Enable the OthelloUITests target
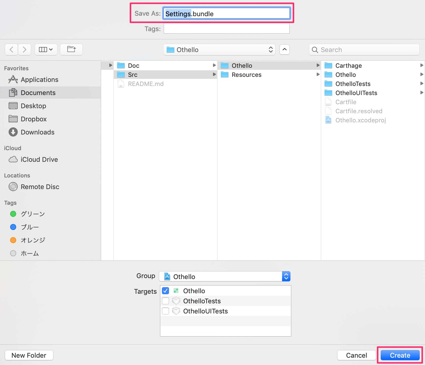 tap(165, 311)
